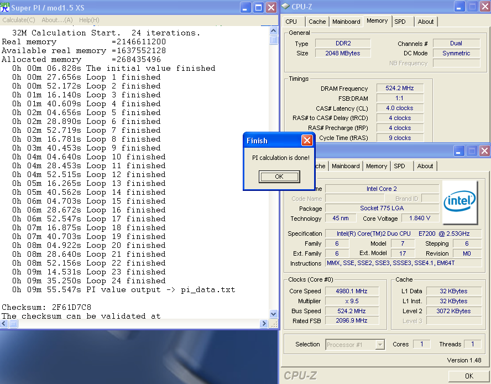This screenshot has height=384, width=491.
Task: Click 'PI value output -> pi_data.txt' line
Action: click(x=124, y=289)
